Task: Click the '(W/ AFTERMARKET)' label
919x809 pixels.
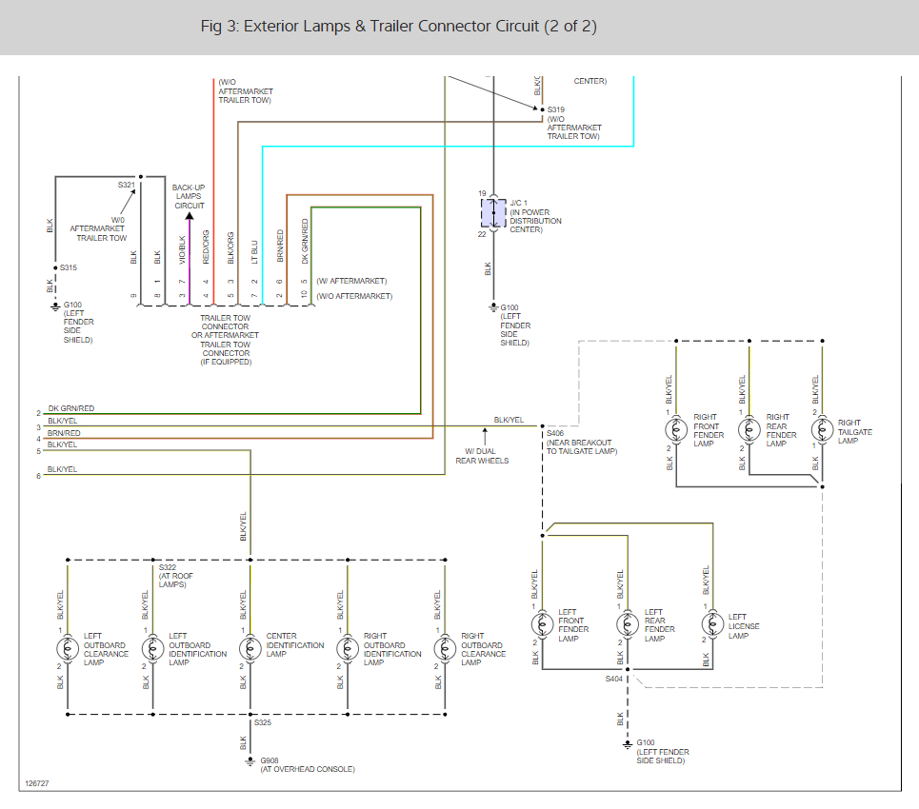Action: pos(351,281)
